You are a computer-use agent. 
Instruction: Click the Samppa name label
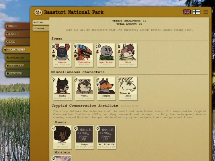[106, 96]
